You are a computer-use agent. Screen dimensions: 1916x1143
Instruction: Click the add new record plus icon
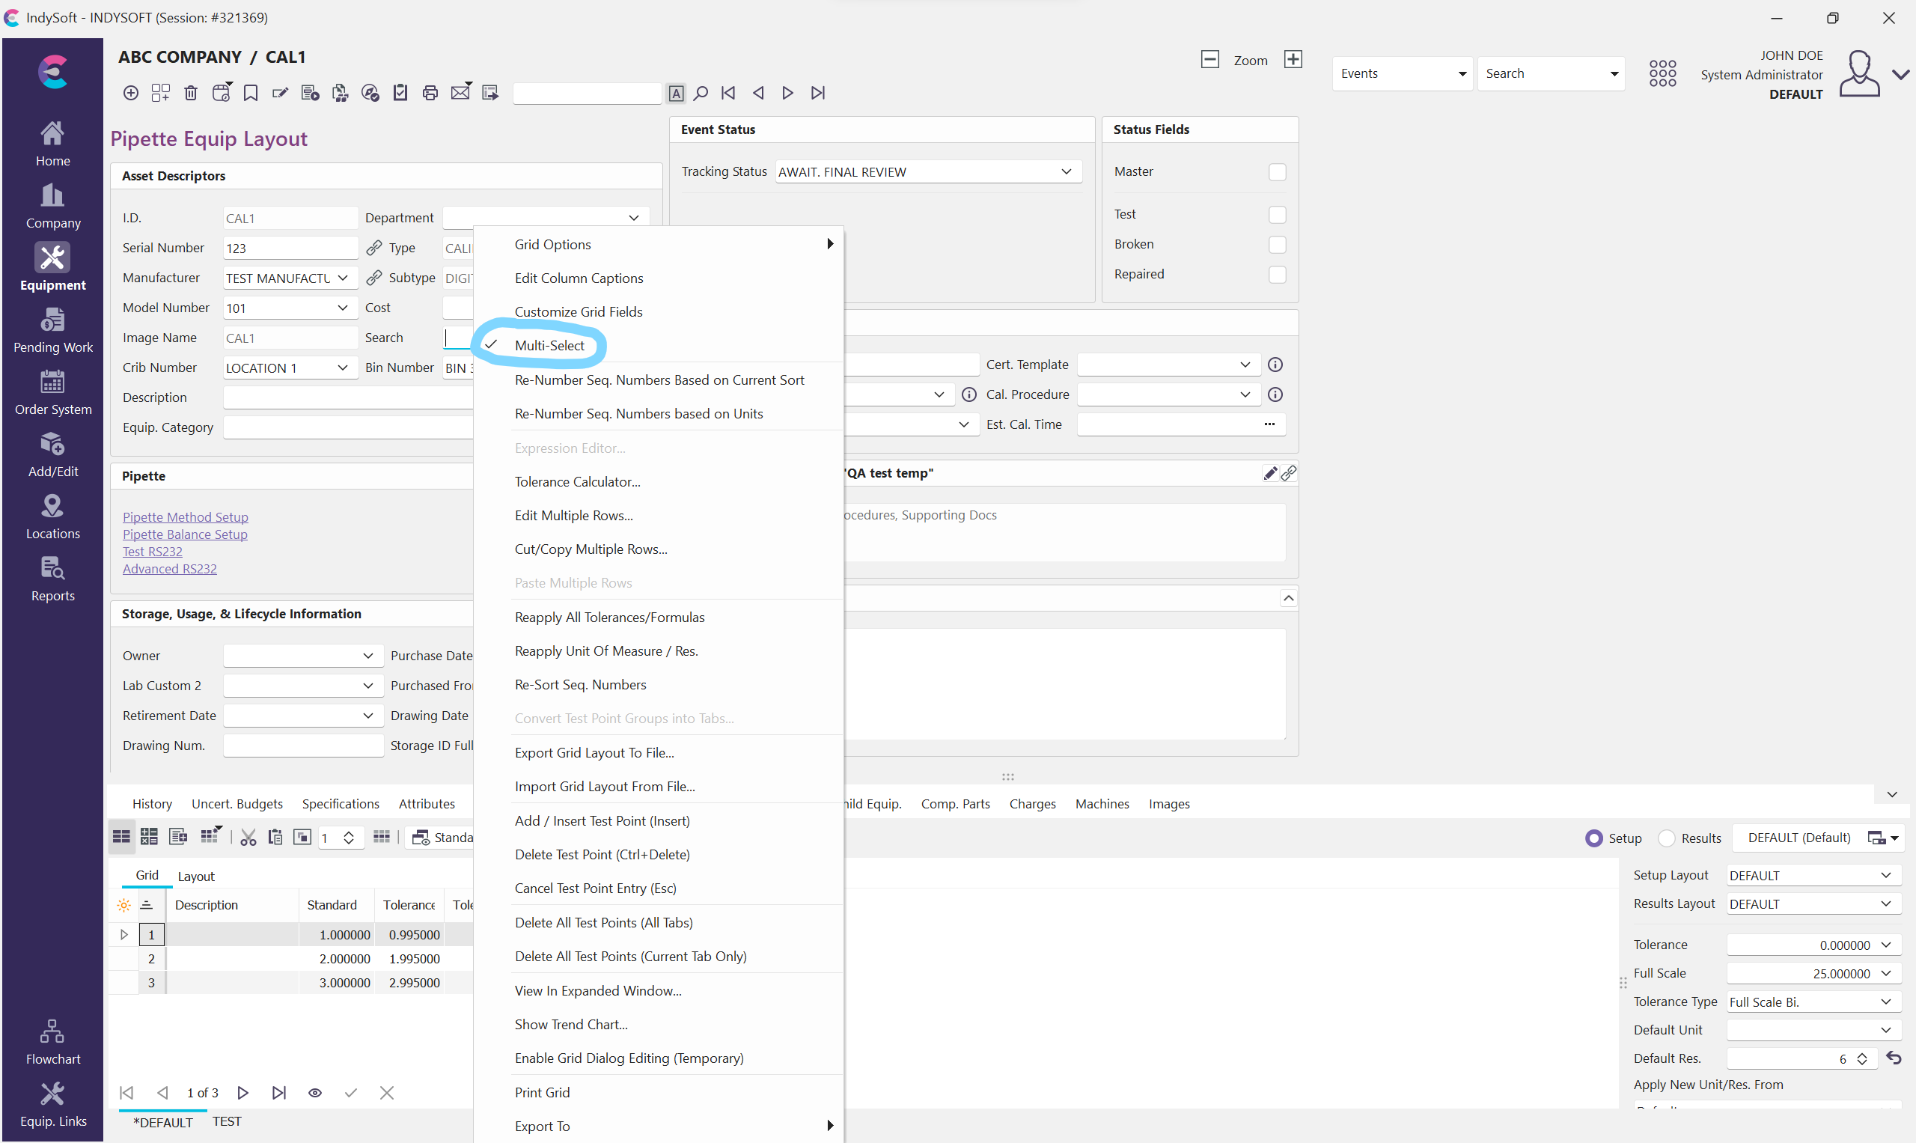131,92
